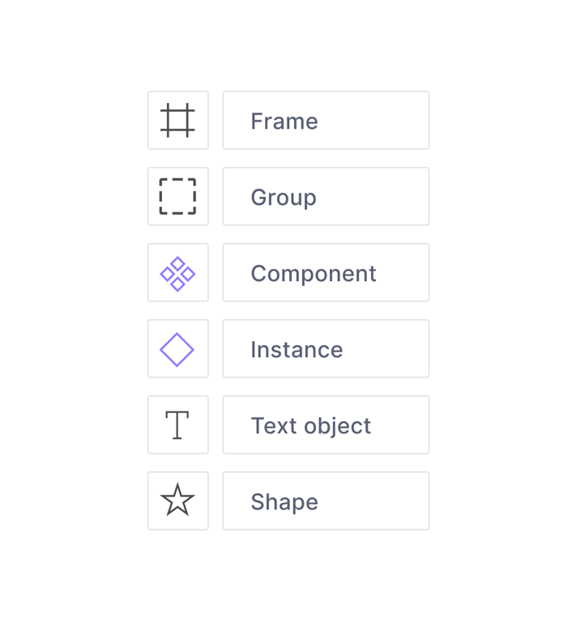Select the purple diamond Instance icon
The width and height of the screenshot is (576, 622).
click(177, 349)
